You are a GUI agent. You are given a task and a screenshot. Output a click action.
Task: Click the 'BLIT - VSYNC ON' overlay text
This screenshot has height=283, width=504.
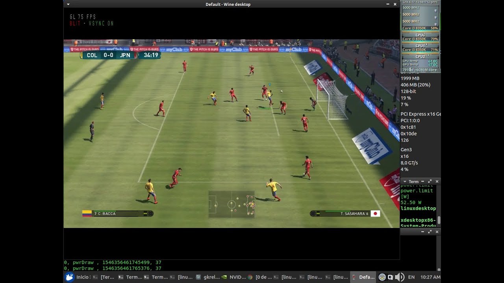(x=91, y=24)
